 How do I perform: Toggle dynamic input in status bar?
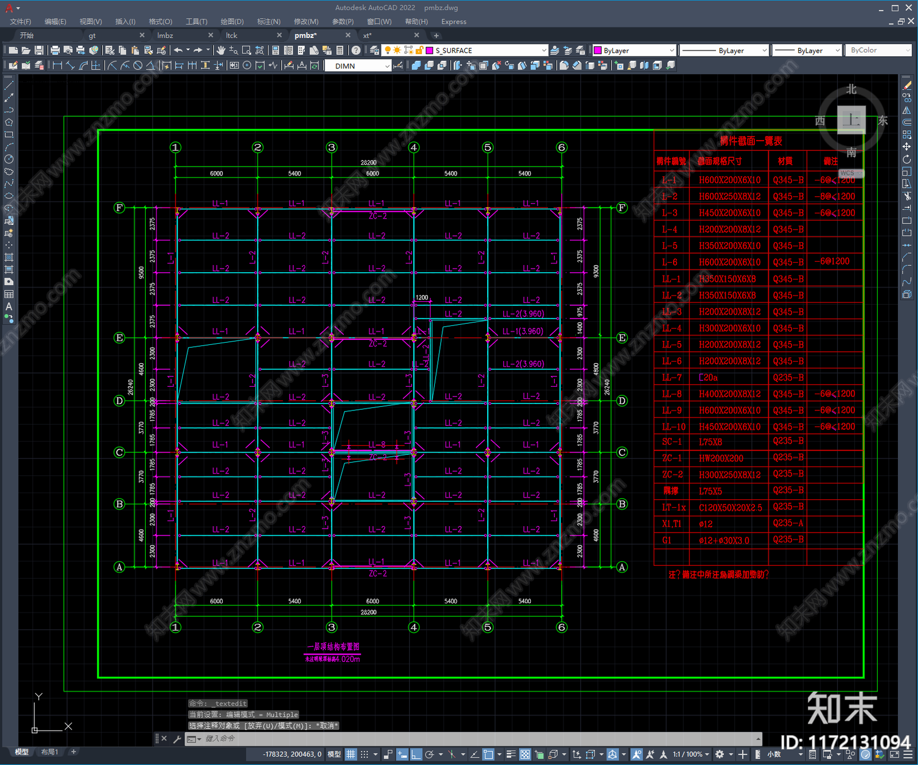click(x=402, y=754)
